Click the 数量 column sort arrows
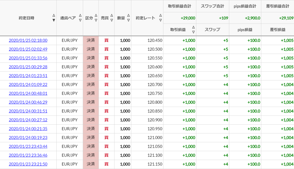The height and width of the screenshot is (169, 294). coord(128,18)
